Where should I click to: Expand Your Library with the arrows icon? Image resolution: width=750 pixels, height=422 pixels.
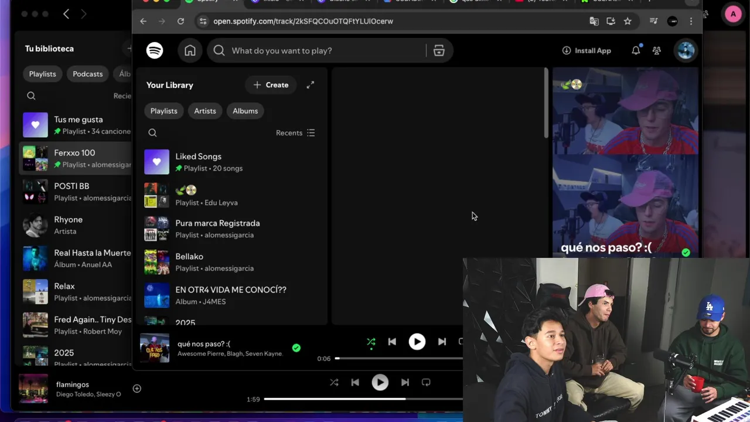pos(311,85)
